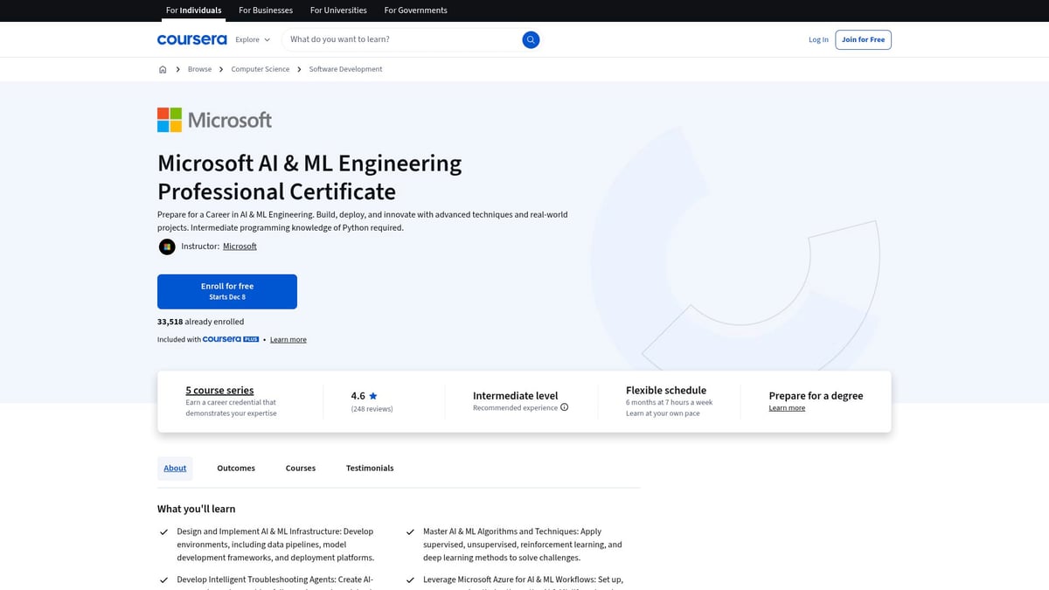
Task: Open Recommended experience info icon
Action: 564,407
